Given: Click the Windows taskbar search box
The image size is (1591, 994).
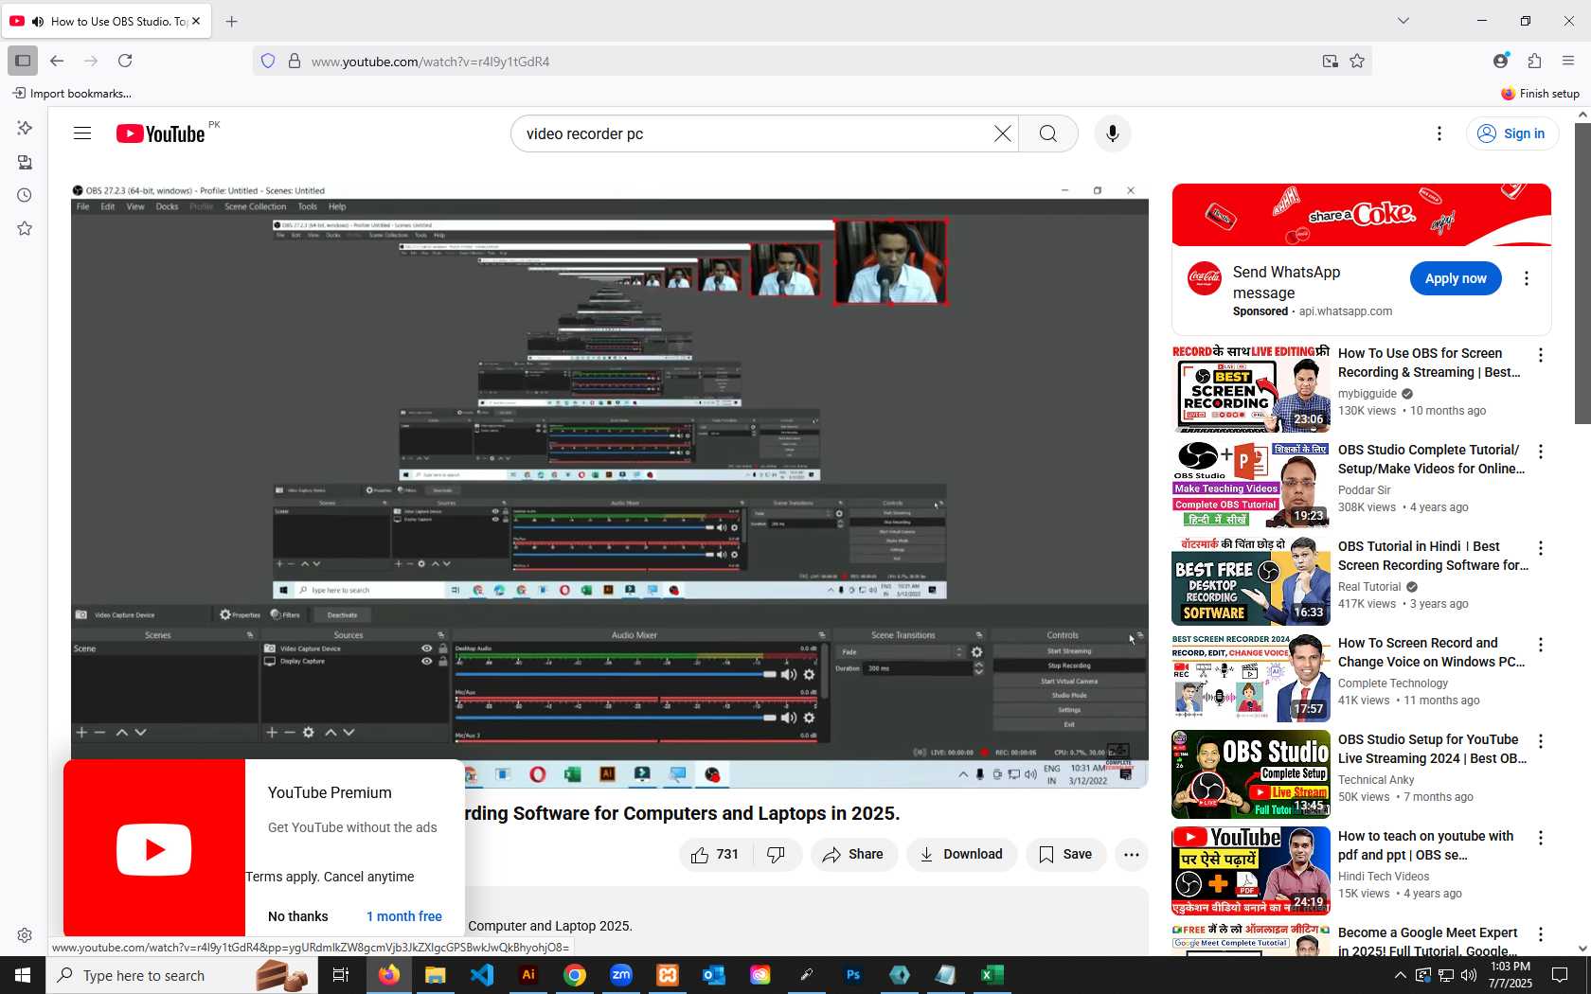Looking at the screenshot, I should [180, 975].
